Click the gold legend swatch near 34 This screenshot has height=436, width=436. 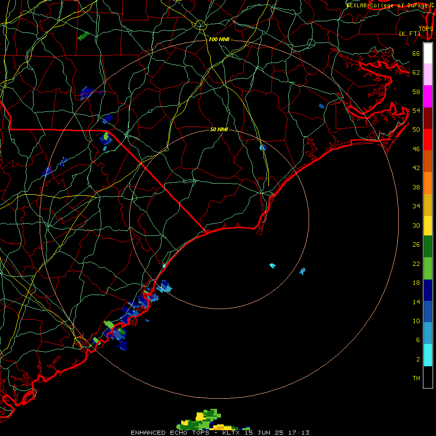[428, 205]
